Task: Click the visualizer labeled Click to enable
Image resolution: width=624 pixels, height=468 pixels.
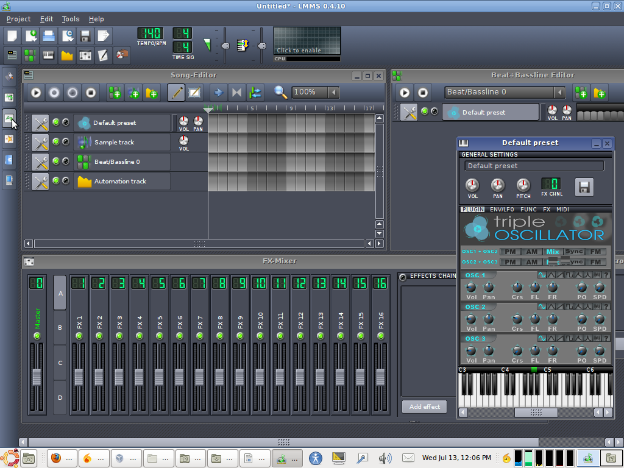Action: pyautogui.click(x=306, y=41)
